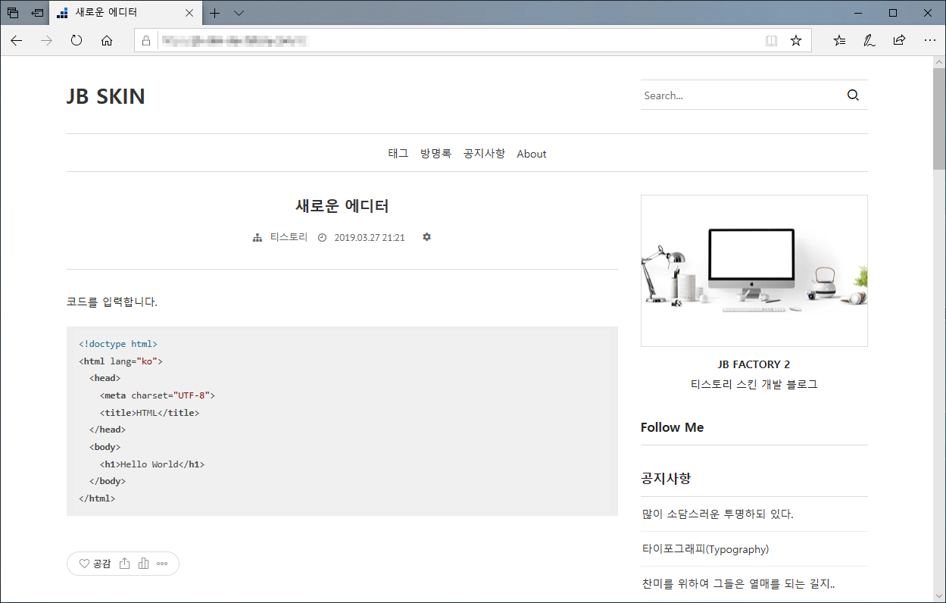946x603 pixels.
Task: Click 티스토리 스킨 개발 블로그 description
Action: click(x=754, y=384)
